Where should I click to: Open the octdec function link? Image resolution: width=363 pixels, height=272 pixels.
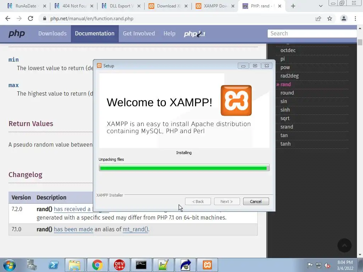click(288, 50)
